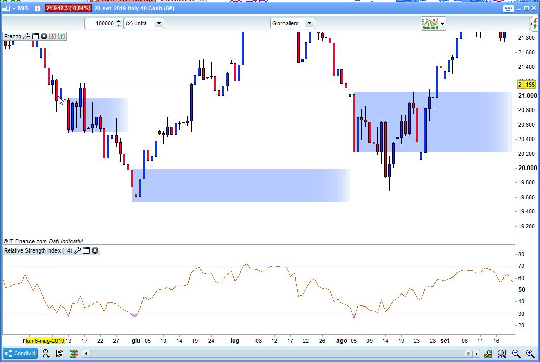Click the quantity field showing 100000

pos(100,23)
